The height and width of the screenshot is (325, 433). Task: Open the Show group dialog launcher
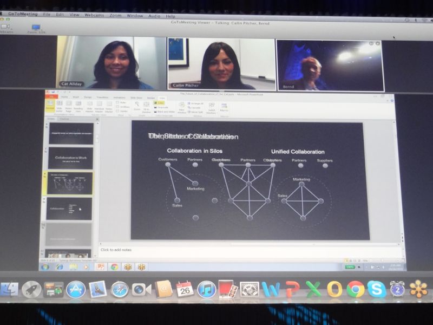[129, 115]
